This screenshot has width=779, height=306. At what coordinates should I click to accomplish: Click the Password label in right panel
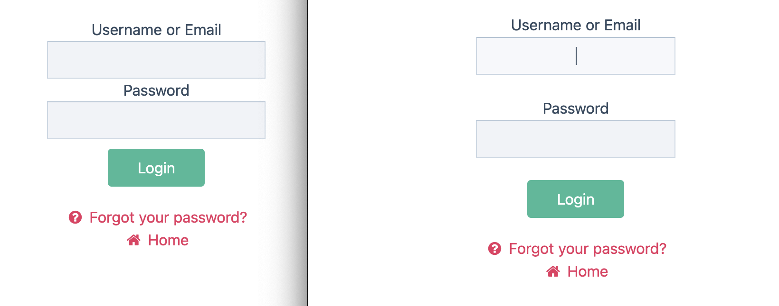(x=575, y=108)
